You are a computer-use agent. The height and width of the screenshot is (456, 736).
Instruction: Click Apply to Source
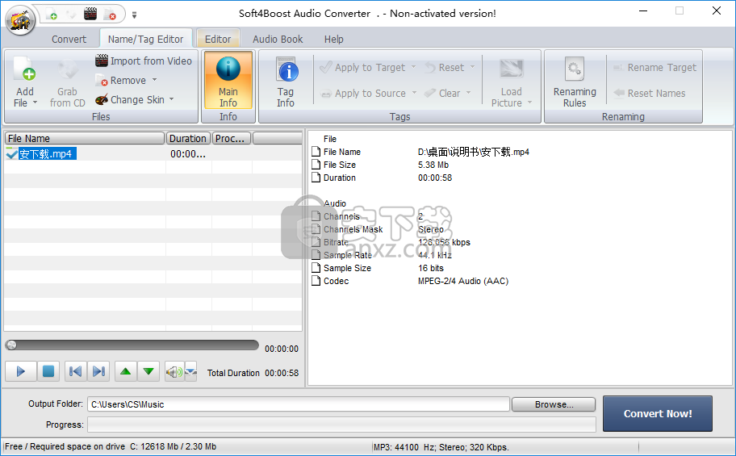tap(363, 93)
